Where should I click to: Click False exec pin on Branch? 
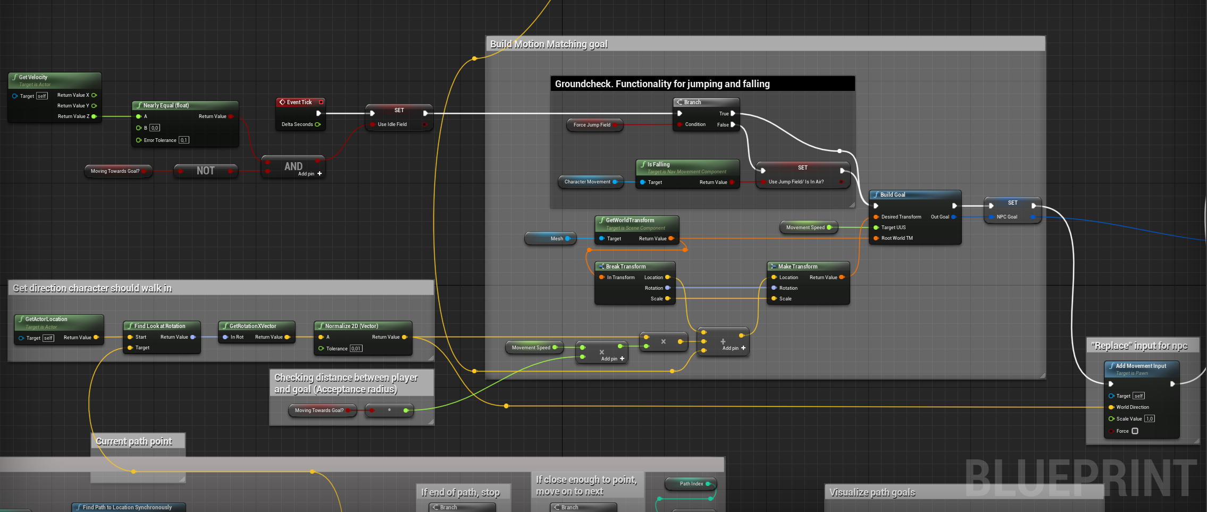733,124
